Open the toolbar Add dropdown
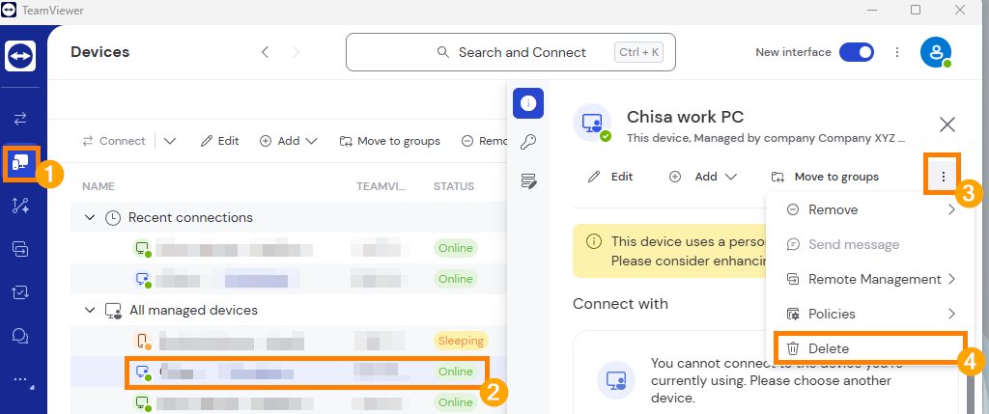Image resolution: width=989 pixels, height=414 pixels. (x=288, y=141)
